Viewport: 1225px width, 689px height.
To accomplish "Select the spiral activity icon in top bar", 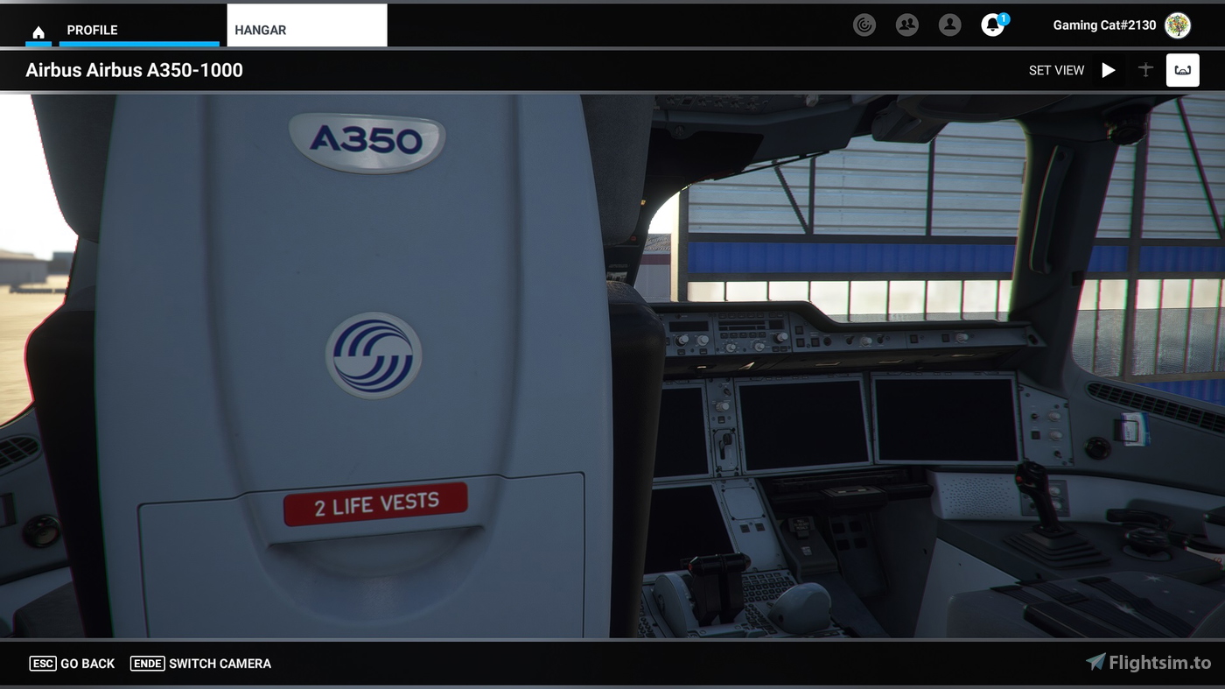I will tap(864, 25).
